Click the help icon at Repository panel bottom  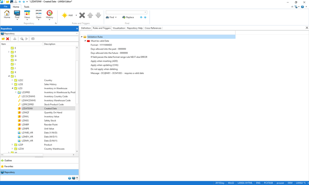tap(70, 178)
